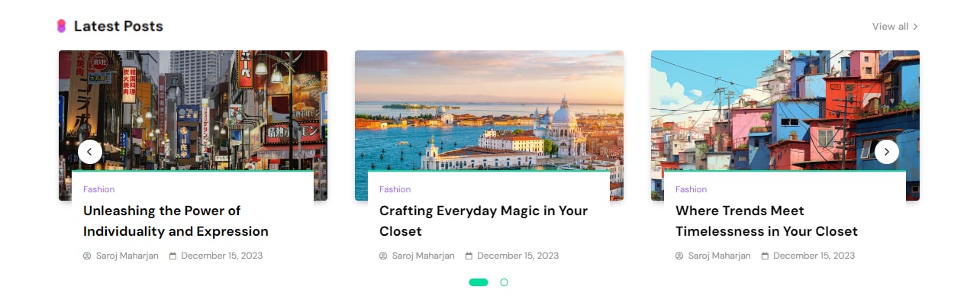Click the chevron arrow next to View all
967x306 pixels.
[915, 27]
